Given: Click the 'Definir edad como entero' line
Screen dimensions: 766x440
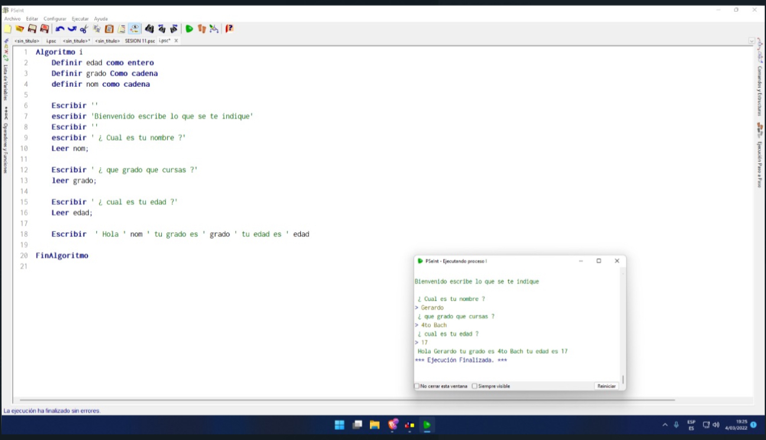Looking at the screenshot, I should 102,63.
